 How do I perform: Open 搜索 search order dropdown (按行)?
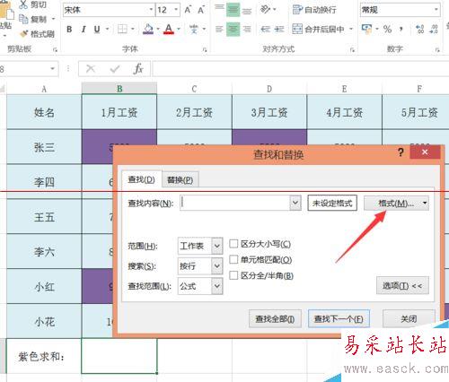point(217,266)
